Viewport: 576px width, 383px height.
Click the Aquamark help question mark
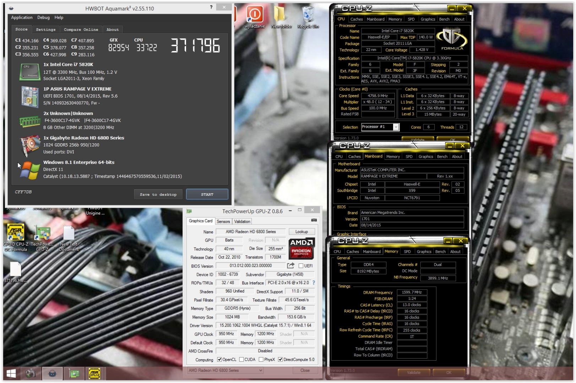coord(211,7)
